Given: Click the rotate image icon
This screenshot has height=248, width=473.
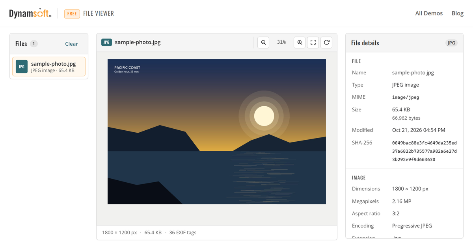Looking at the screenshot, I should (326, 42).
